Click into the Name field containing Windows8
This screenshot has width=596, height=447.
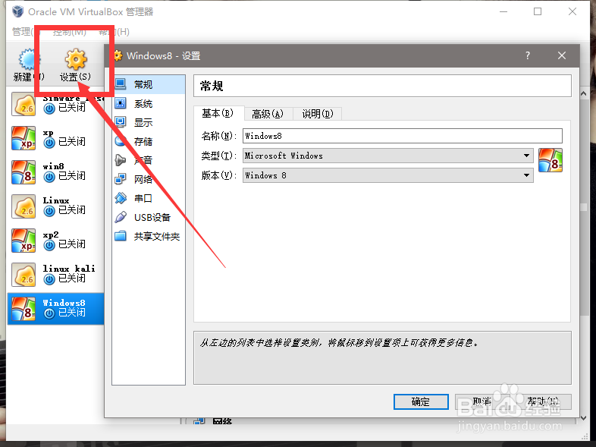click(402, 136)
